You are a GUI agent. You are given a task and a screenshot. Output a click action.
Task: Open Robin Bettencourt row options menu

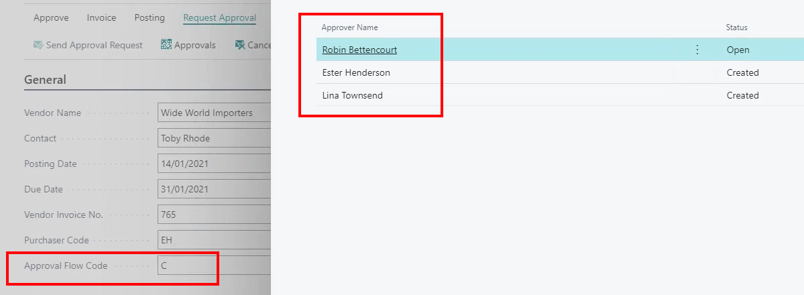(x=697, y=50)
